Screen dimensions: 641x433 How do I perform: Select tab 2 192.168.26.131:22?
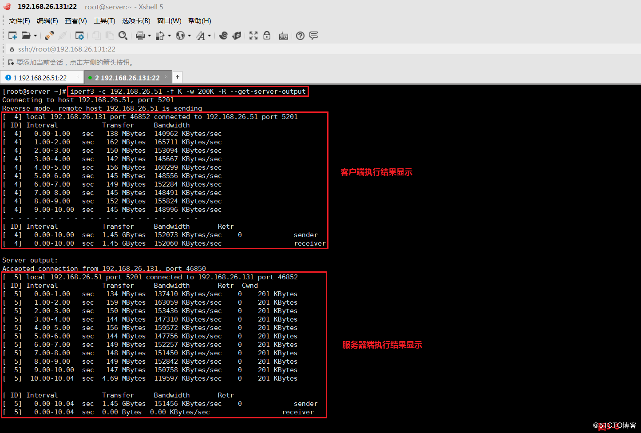(x=127, y=78)
